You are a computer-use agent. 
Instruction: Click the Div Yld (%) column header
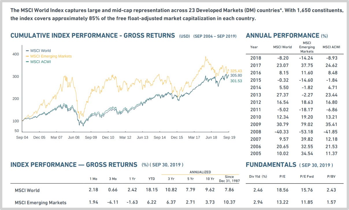258,176
